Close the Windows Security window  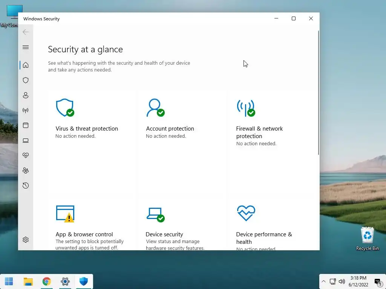click(x=311, y=18)
